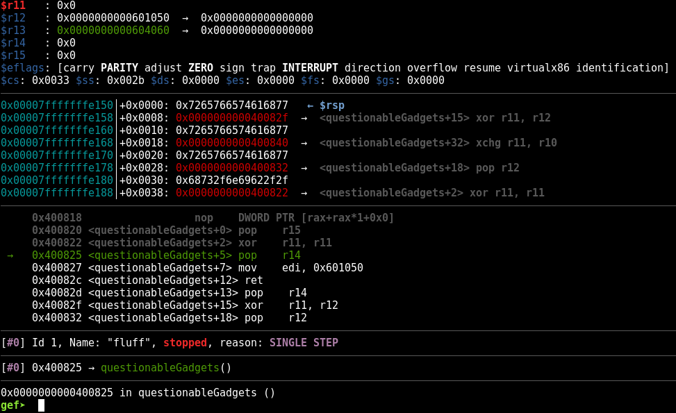Click the mov edi, 0x601050 instruction
This screenshot has height=413, width=676.
pos(301,267)
